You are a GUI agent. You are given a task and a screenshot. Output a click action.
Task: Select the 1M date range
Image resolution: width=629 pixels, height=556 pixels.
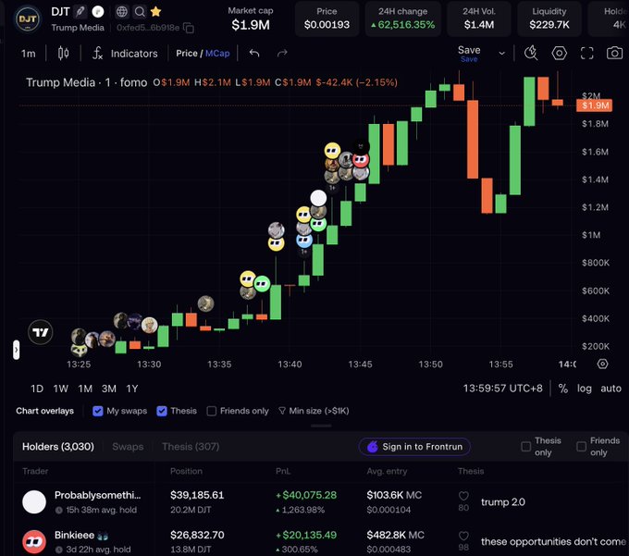point(85,389)
